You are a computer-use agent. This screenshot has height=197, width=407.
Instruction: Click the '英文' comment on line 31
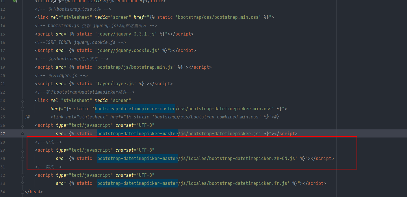pos(49,167)
